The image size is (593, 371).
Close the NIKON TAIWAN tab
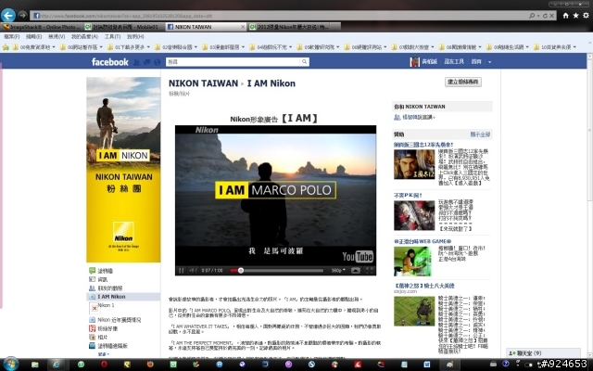click(x=243, y=27)
